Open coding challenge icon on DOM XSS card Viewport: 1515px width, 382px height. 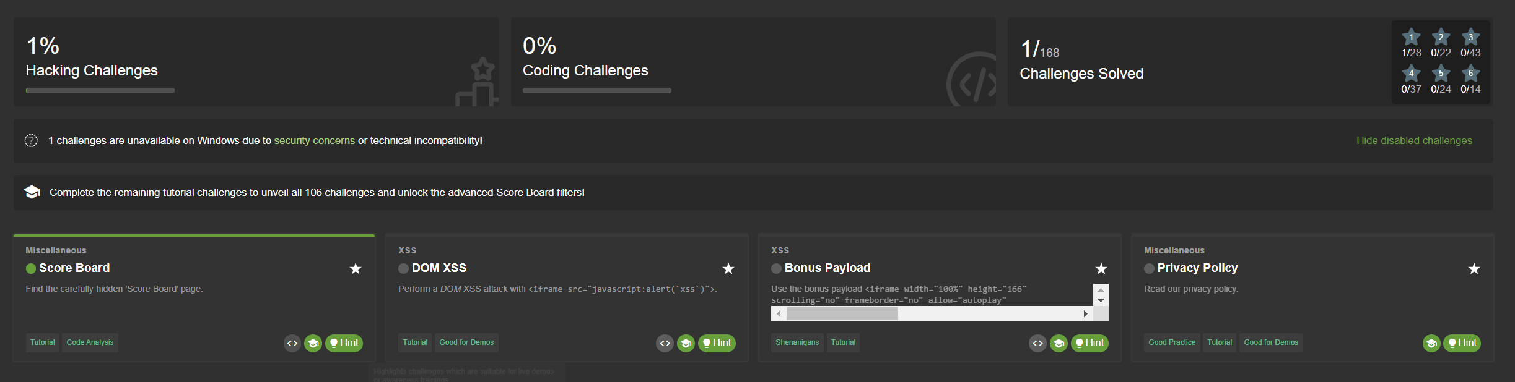(665, 343)
